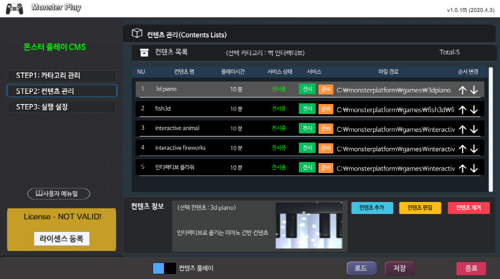This screenshot has height=279, width=500.
Task: Click the 라이센스 등록 button
Action: point(61,238)
